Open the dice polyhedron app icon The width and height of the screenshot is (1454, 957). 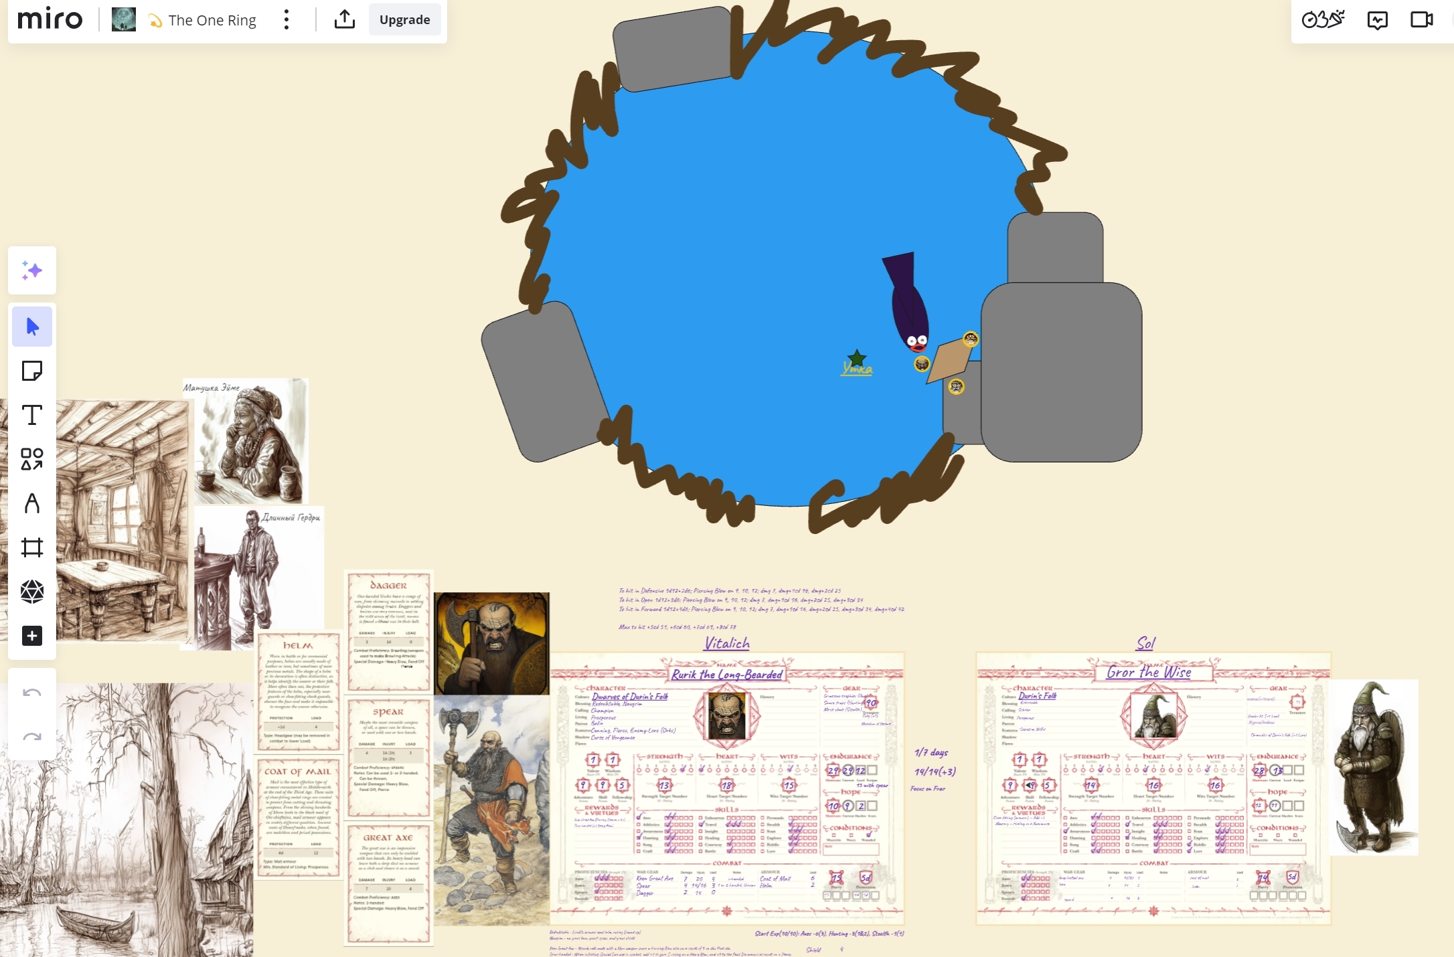pos(31,592)
